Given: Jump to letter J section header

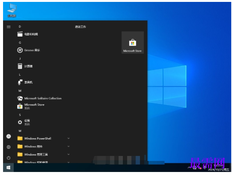Looking at the screenshot, I should [20, 59].
